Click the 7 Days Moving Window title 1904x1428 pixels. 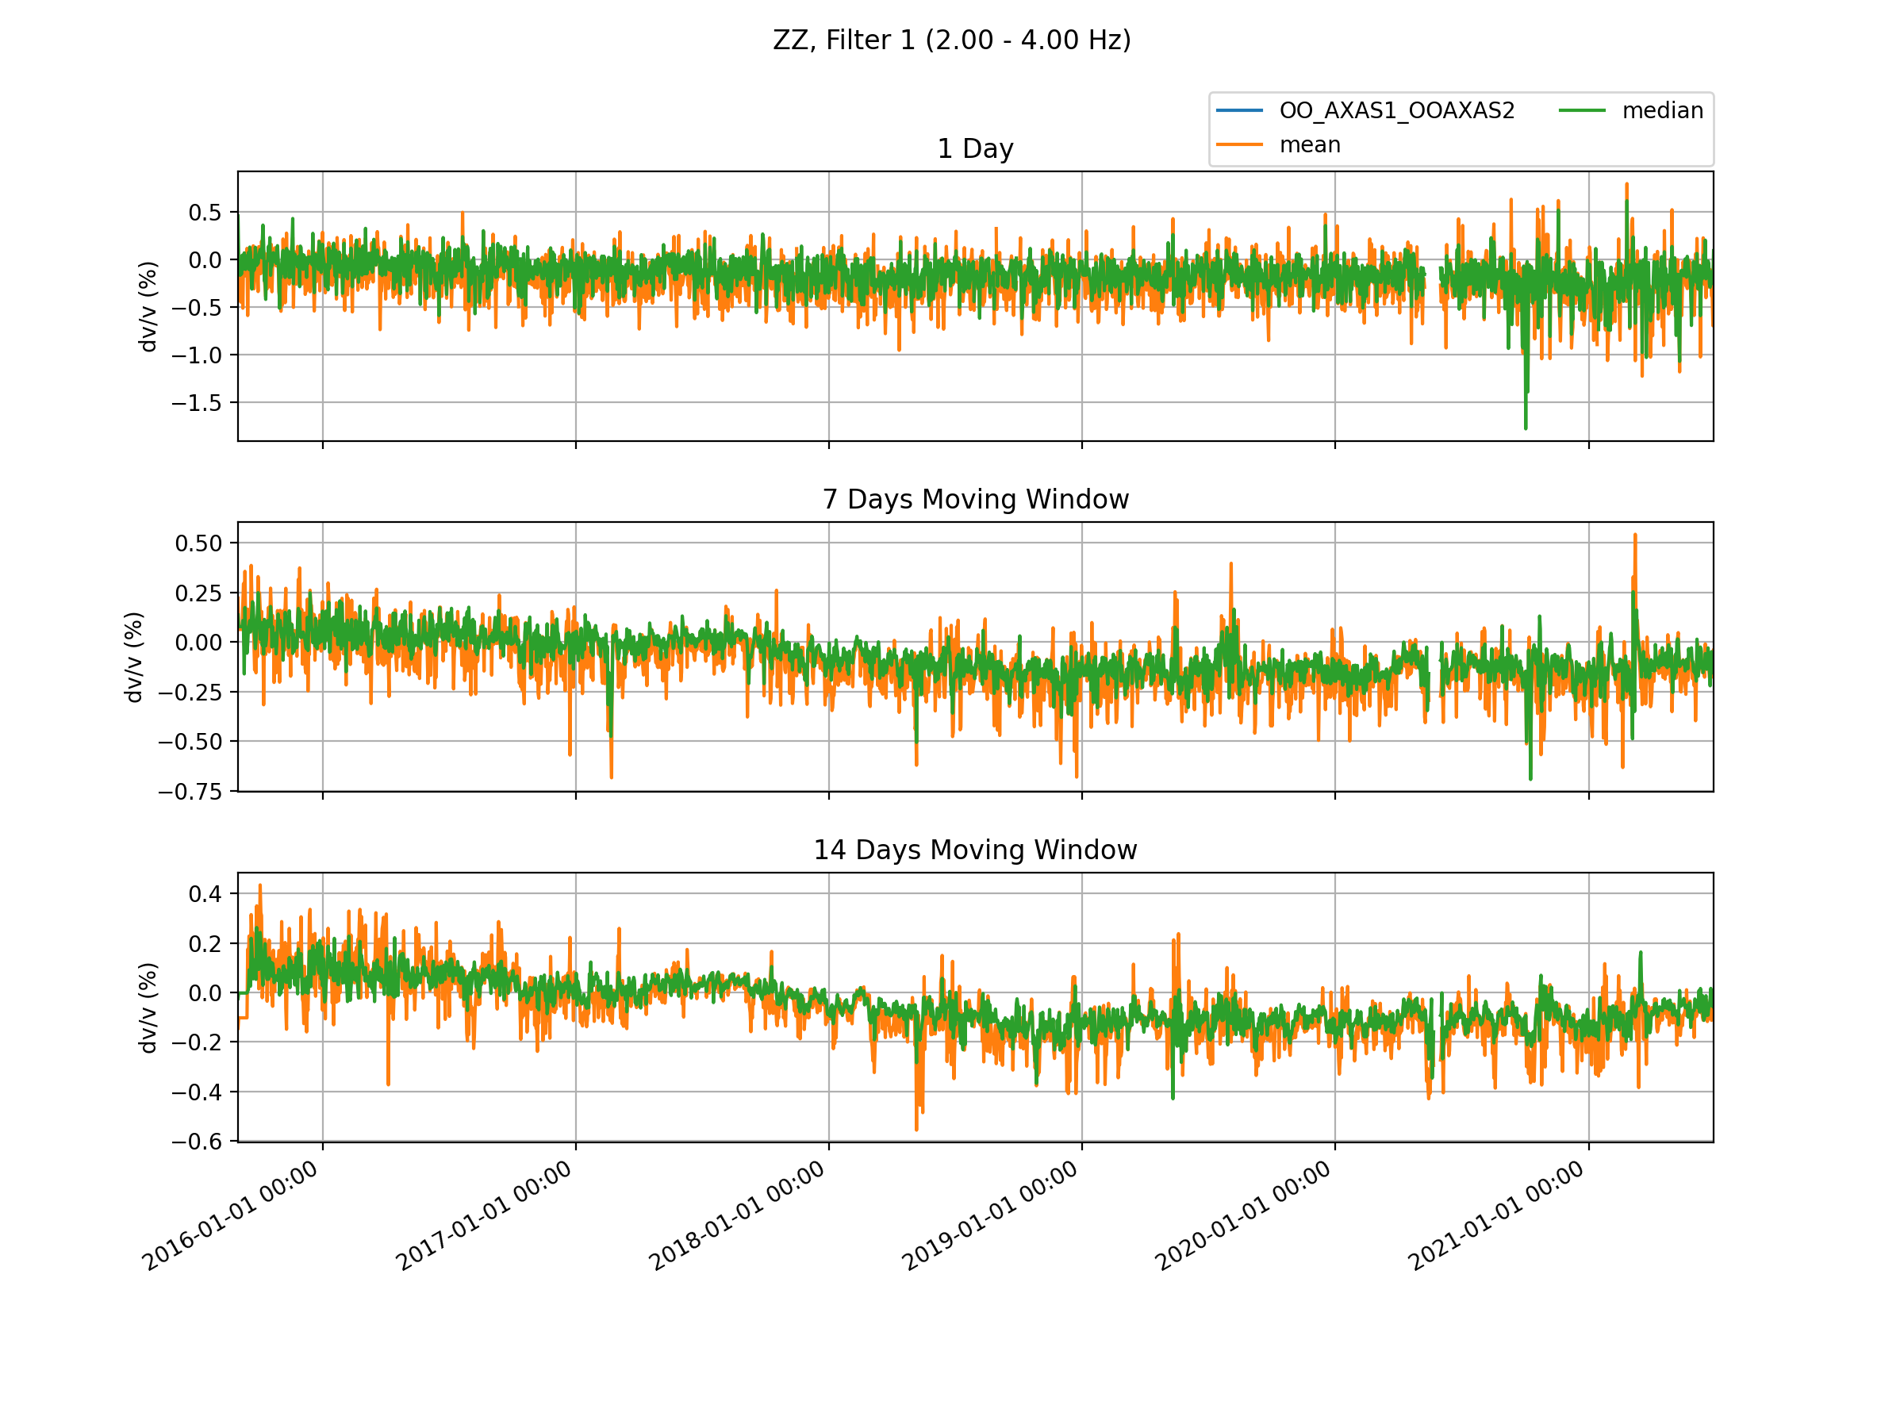tap(974, 499)
